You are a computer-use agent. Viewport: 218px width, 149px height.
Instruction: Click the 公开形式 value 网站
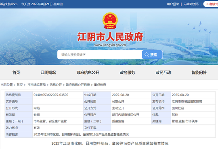tap(37, 108)
